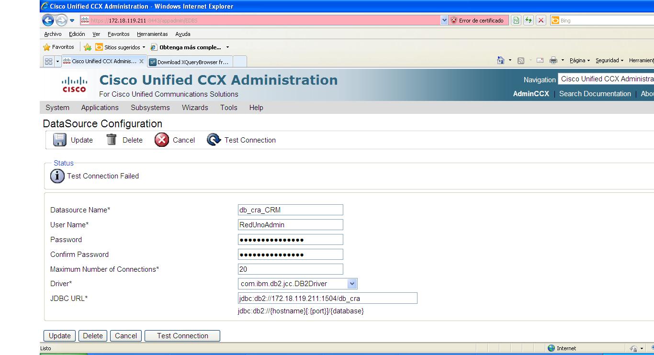The width and height of the screenshot is (654, 355).
Task: Switch to Download XQueryBrowser tab
Action: click(190, 62)
